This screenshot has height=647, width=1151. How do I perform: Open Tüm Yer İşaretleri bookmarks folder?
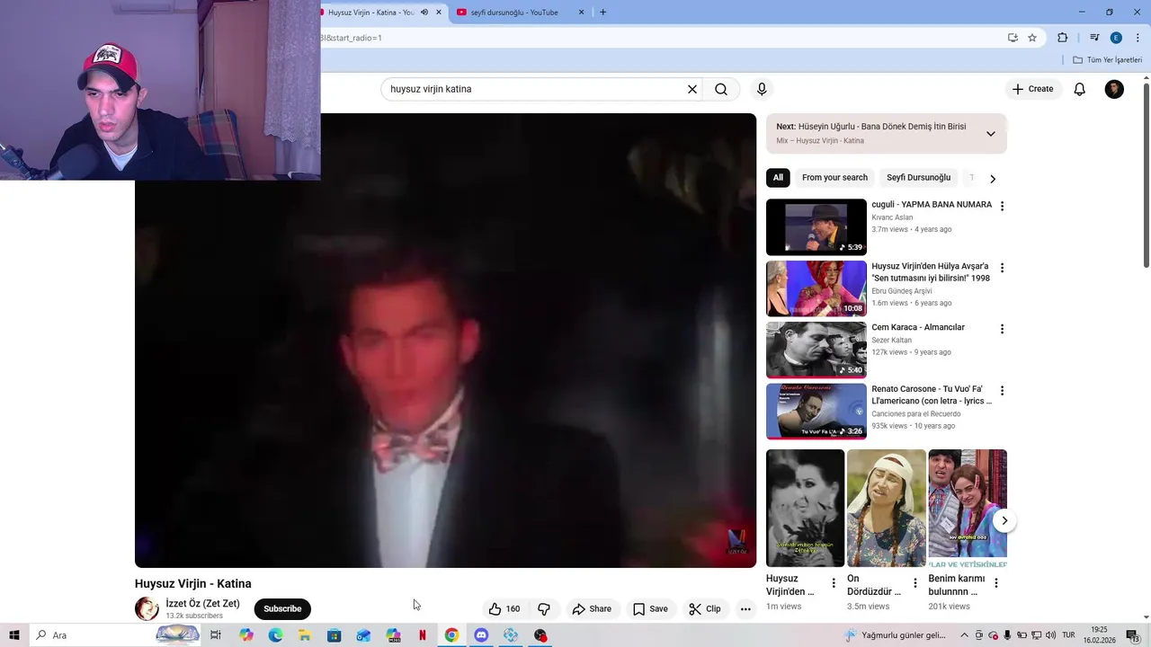tap(1107, 60)
